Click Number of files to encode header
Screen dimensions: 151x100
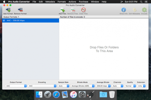click(x=72, y=17)
